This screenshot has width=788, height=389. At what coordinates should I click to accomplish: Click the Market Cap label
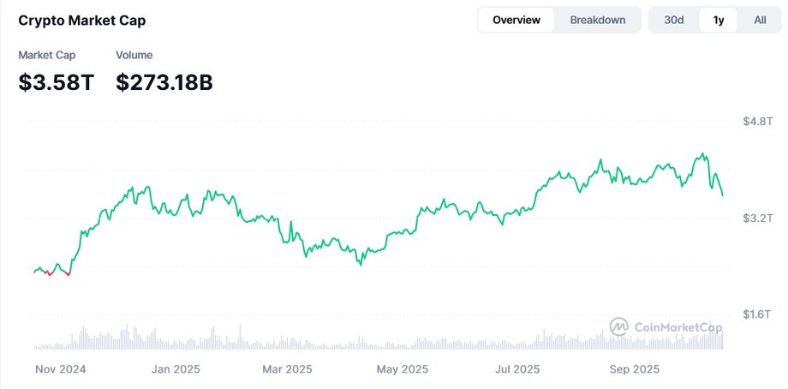point(47,55)
